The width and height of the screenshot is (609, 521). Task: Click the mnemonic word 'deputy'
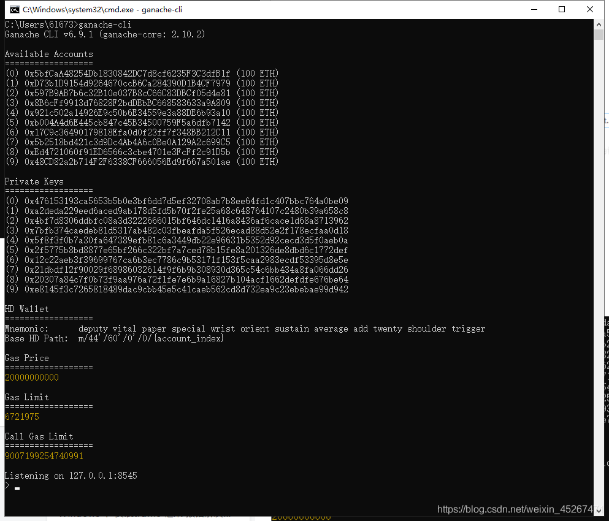pos(93,329)
